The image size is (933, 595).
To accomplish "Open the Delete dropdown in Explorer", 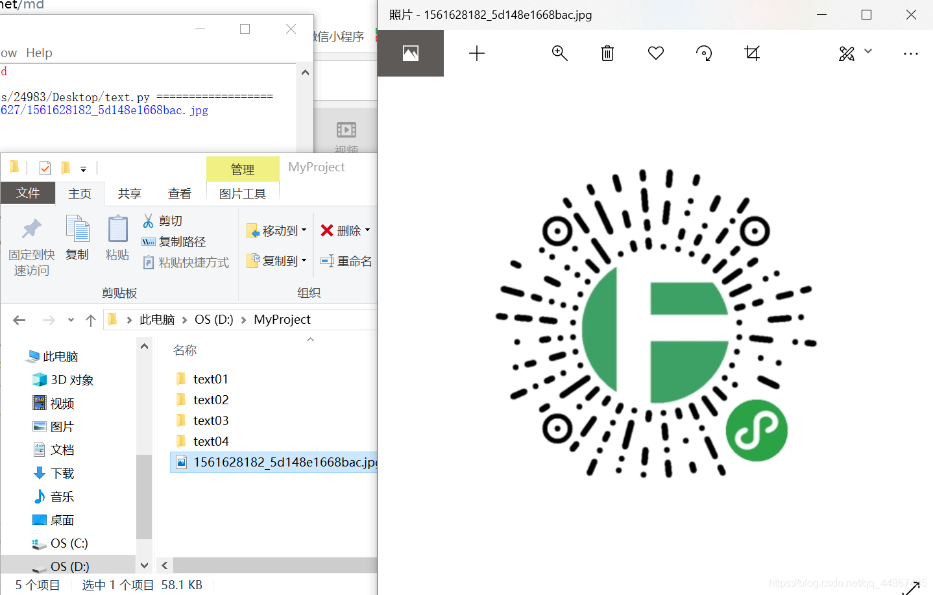I will coord(345,230).
